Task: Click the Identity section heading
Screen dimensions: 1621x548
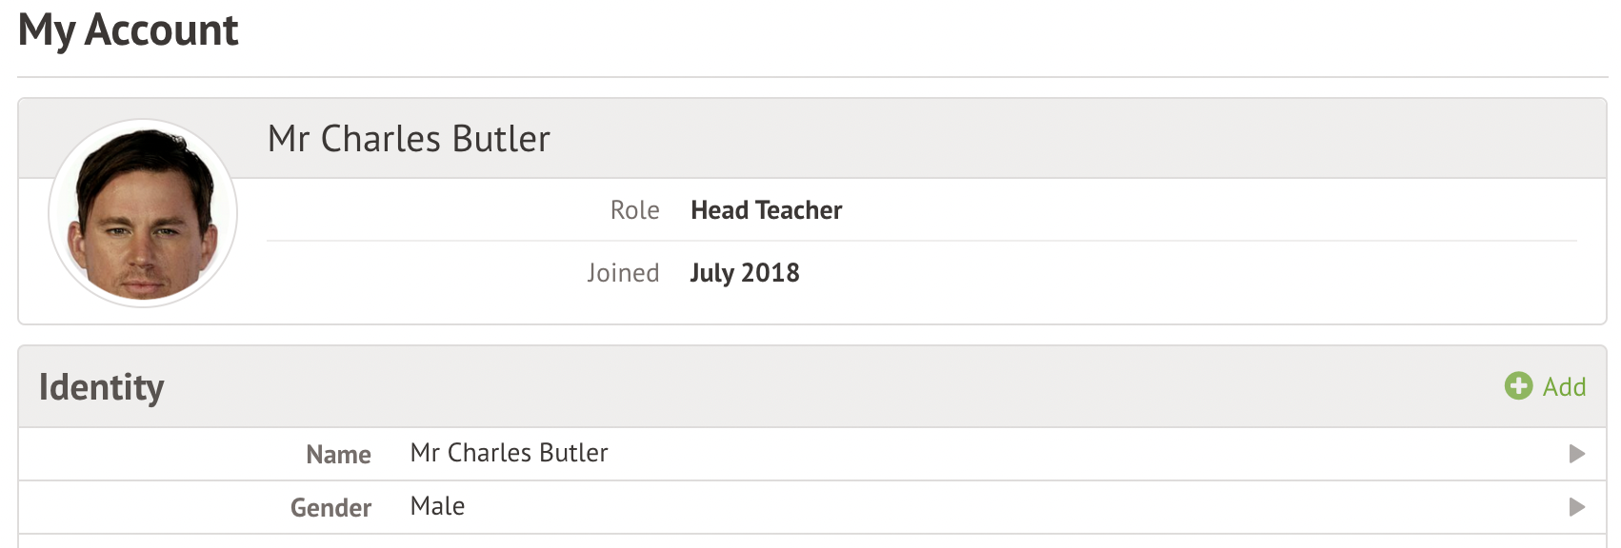Action: 102,387
